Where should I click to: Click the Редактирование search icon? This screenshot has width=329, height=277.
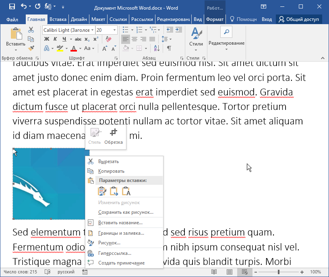[x=226, y=32]
